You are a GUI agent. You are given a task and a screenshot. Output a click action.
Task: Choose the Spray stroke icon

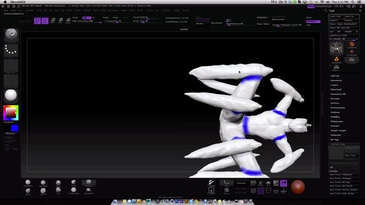point(226,191)
